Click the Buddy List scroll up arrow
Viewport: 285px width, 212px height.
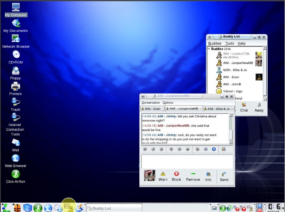pyautogui.click(x=265, y=48)
